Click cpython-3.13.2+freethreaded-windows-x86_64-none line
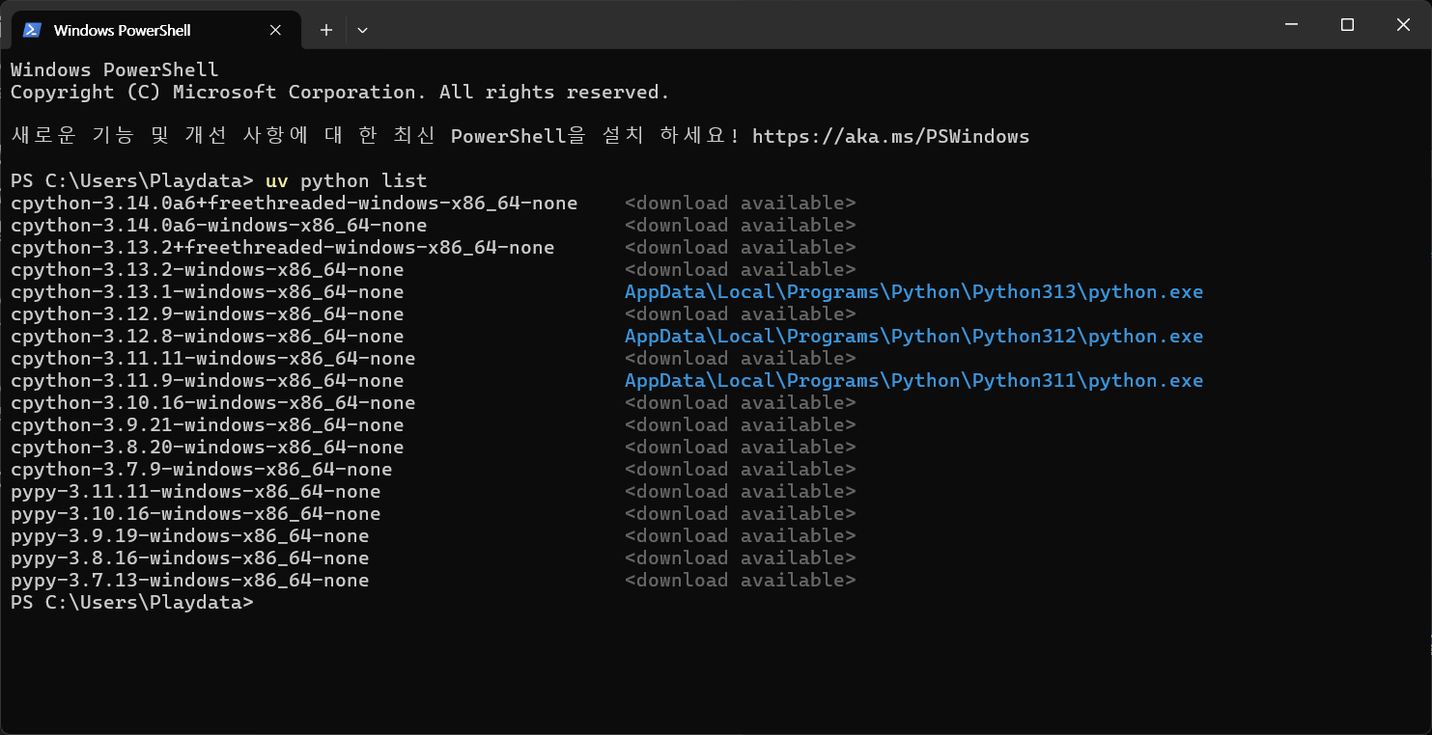Image resolution: width=1432 pixels, height=735 pixels. coord(283,247)
